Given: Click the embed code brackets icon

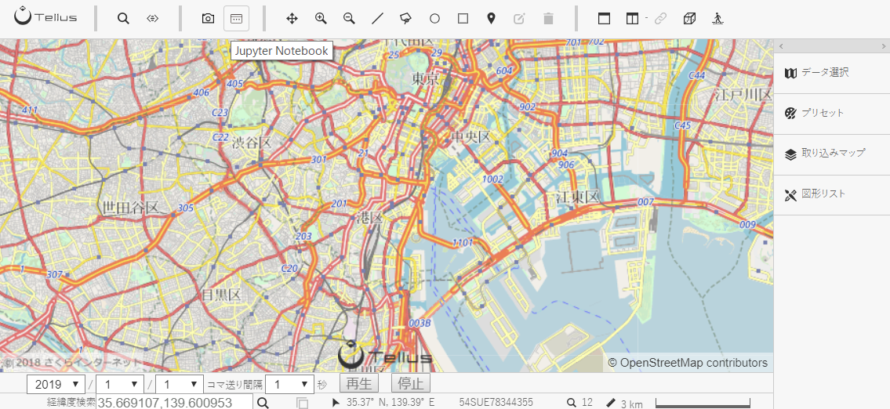Looking at the screenshot, I should (152, 18).
